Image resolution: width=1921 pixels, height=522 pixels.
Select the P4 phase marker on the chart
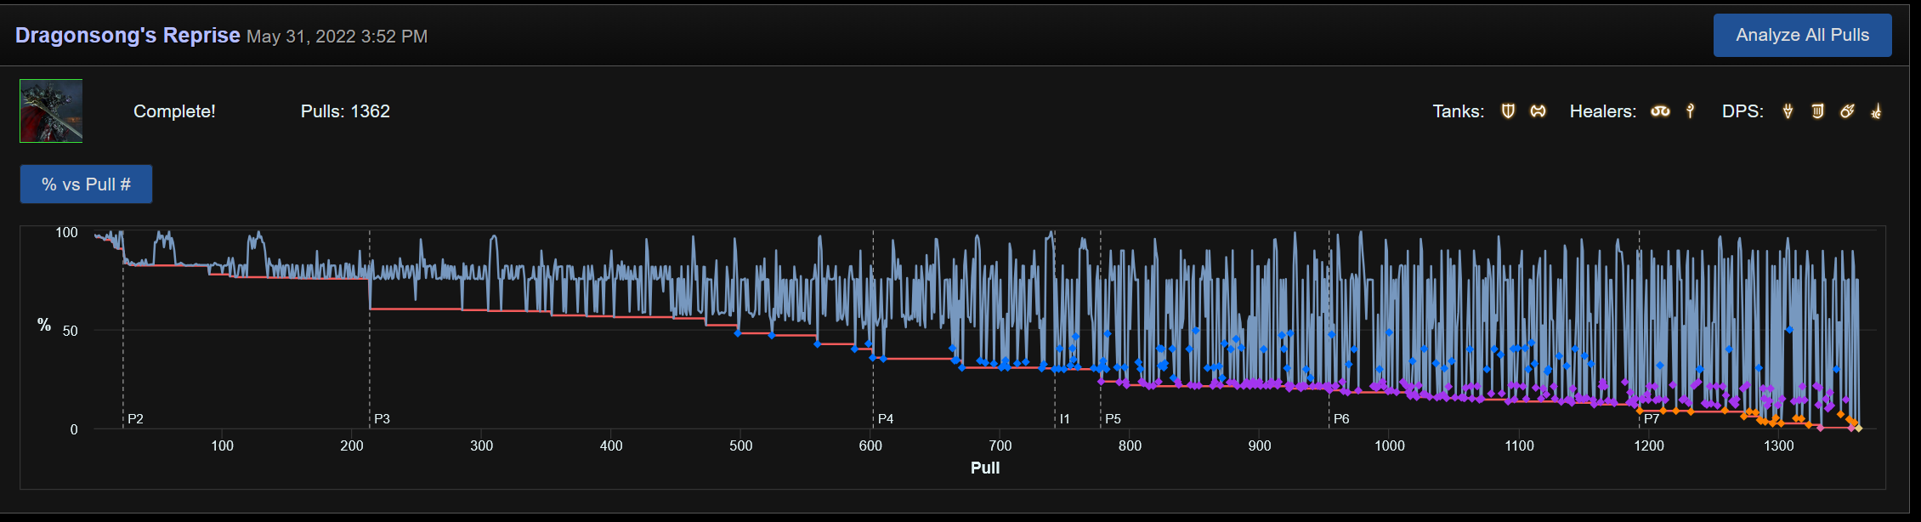tap(886, 419)
